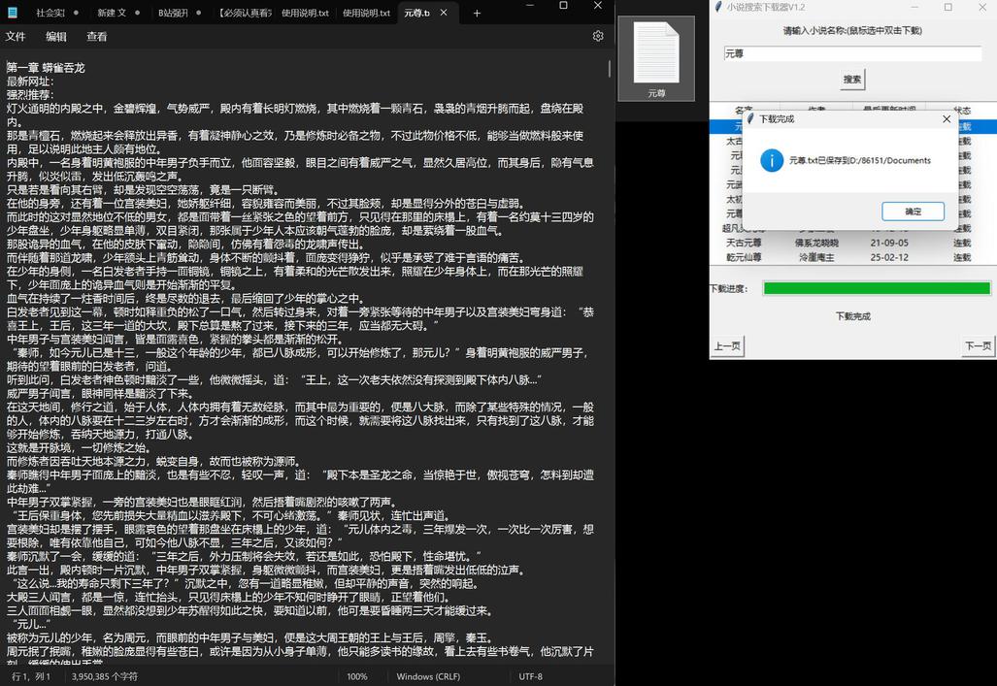Open the 查看 menu

(x=97, y=37)
